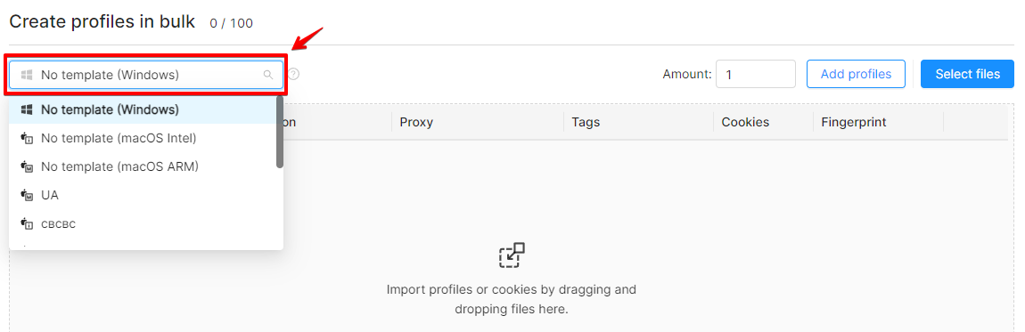Image resolution: width=1025 pixels, height=332 pixels.
Task: Click the icon beside the cbcbc template
Action: coord(27,223)
